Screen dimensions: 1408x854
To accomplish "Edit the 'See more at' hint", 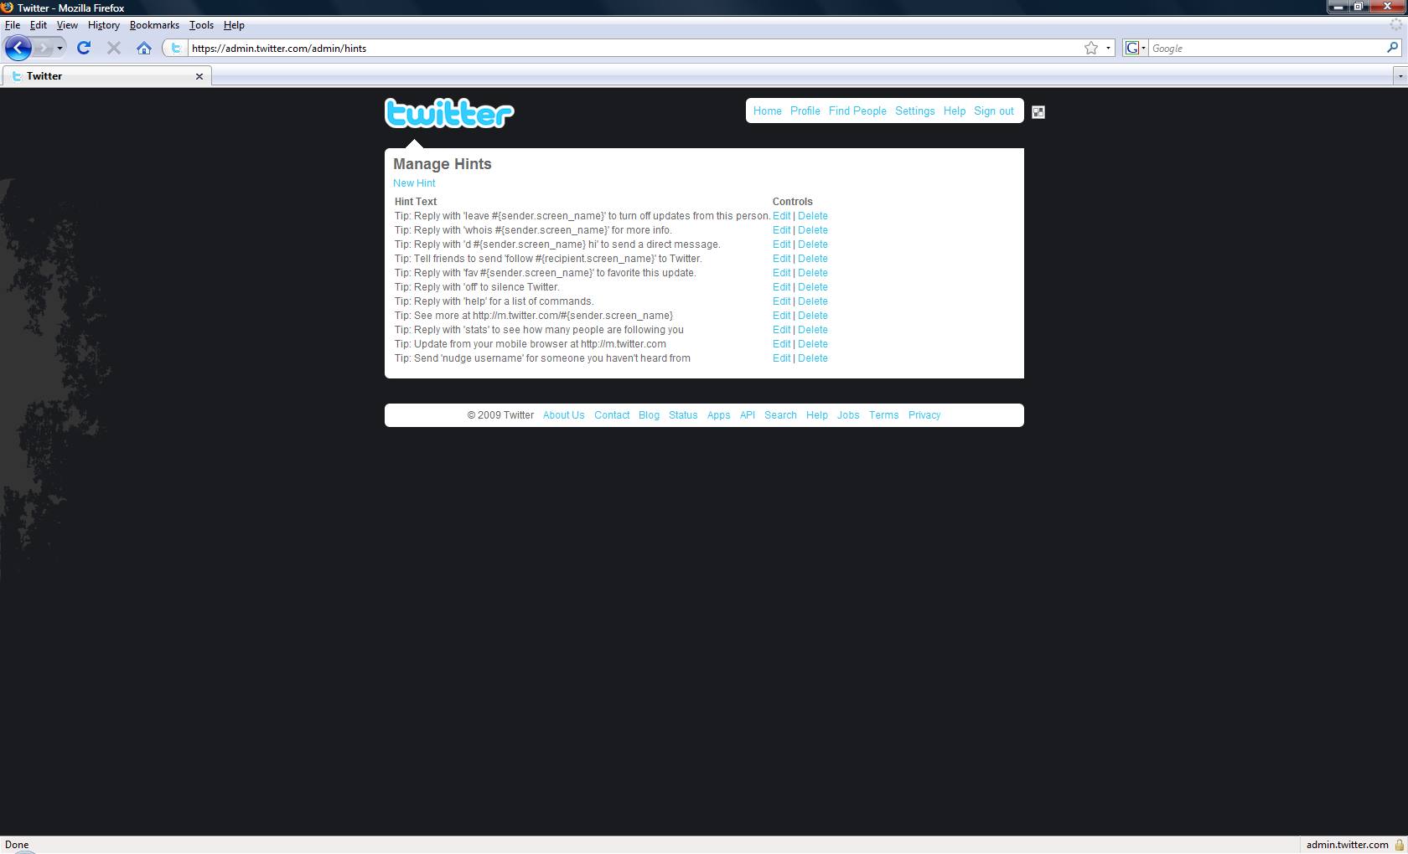I will click(x=782, y=316).
